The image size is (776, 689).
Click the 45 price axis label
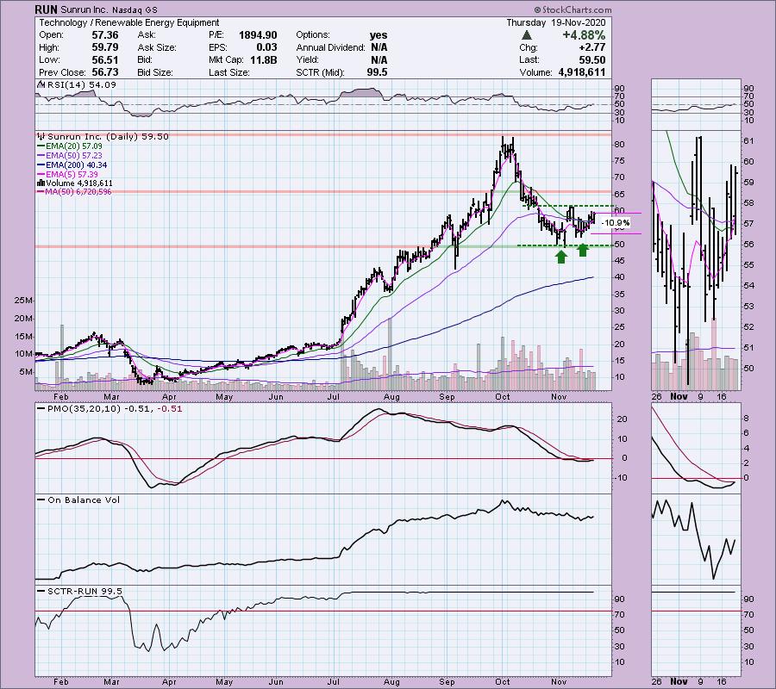(619, 260)
